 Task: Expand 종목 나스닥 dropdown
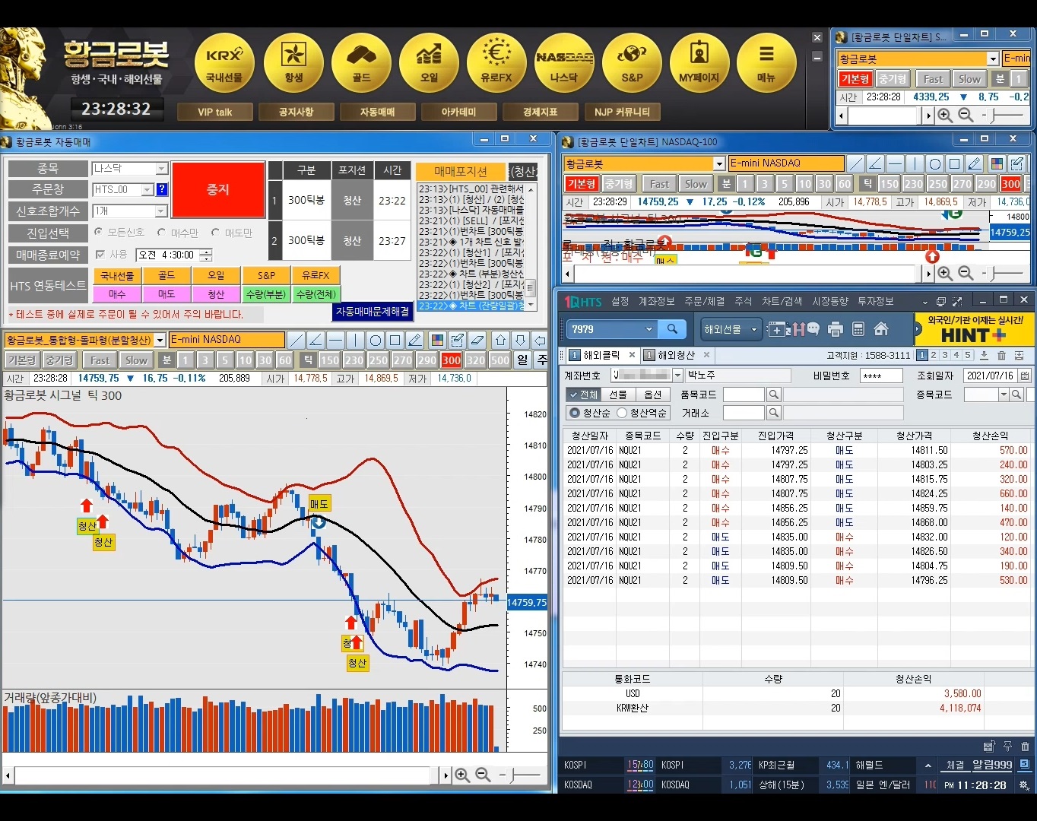click(161, 169)
